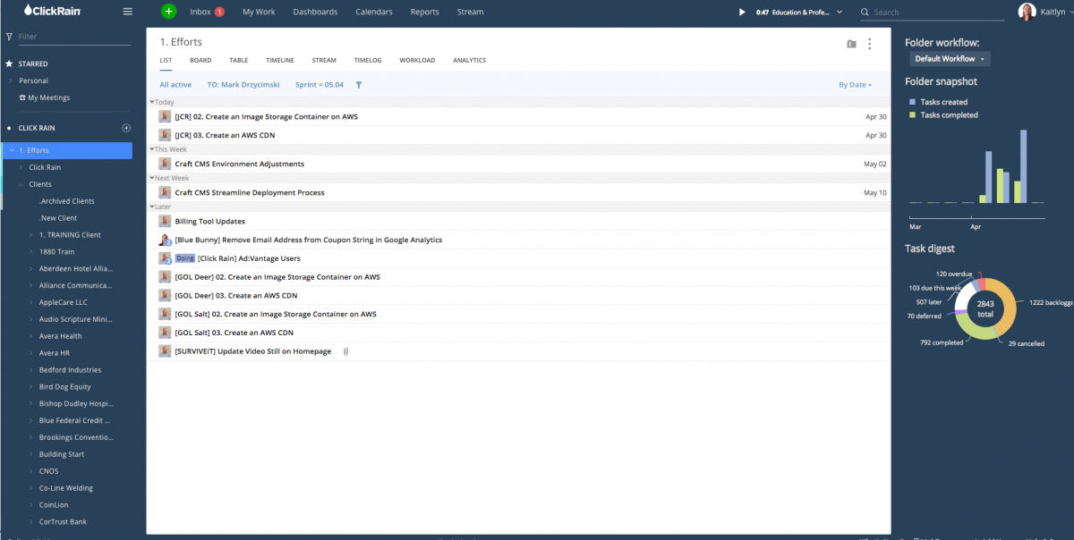1074x540 pixels.
Task: Open the timer entry dropdown chevron
Action: [x=839, y=13]
